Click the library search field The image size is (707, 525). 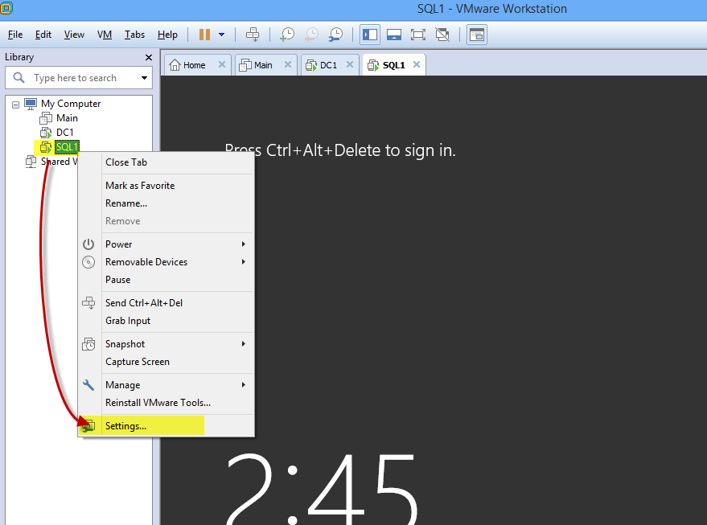click(79, 78)
